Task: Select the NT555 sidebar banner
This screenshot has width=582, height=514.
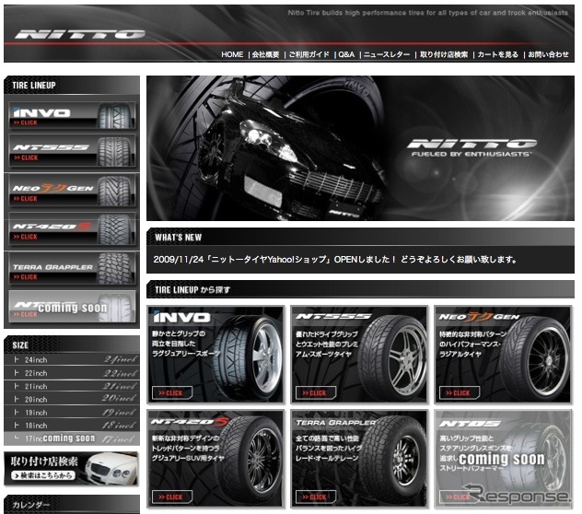Action: click(72, 151)
